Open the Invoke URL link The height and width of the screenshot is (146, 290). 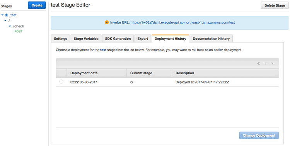183,22
